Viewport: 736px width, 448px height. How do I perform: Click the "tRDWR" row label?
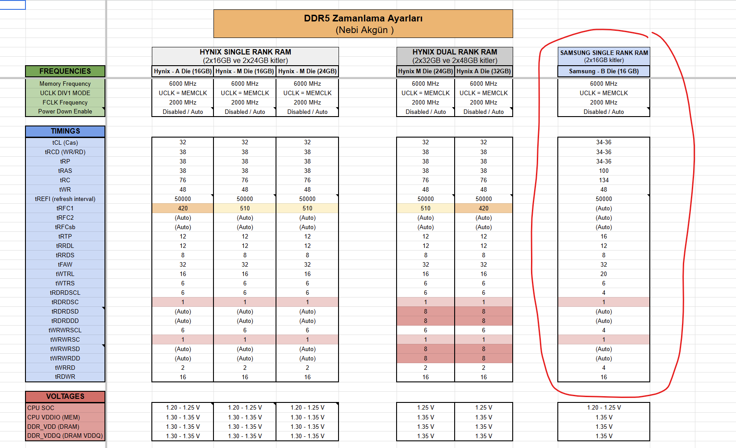pyautogui.click(x=65, y=377)
